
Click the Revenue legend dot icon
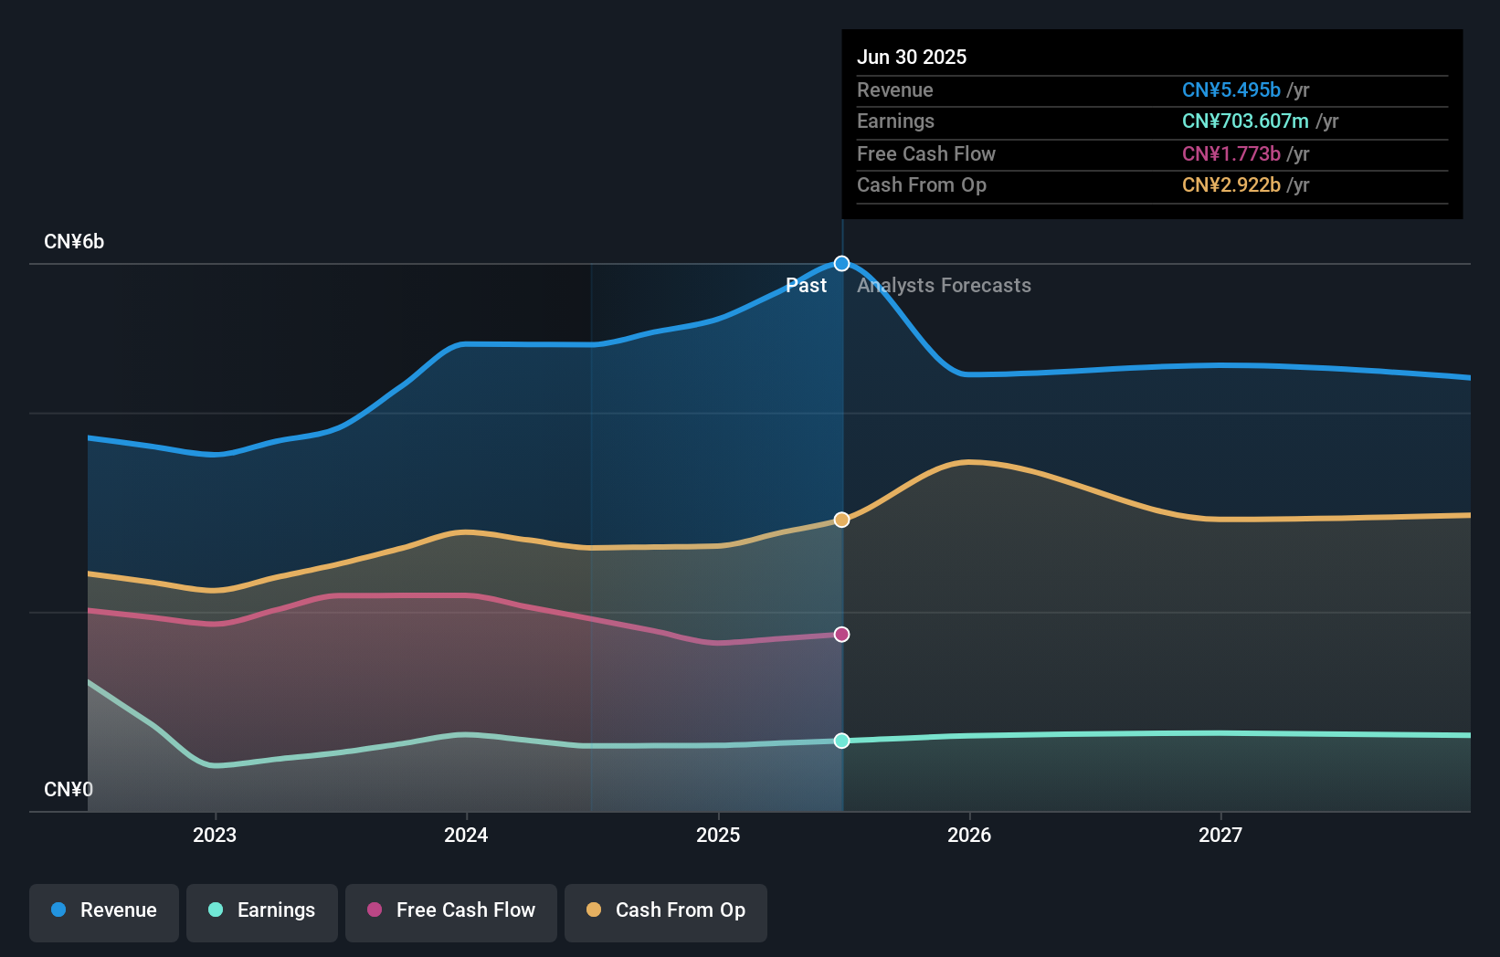[57, 910]
